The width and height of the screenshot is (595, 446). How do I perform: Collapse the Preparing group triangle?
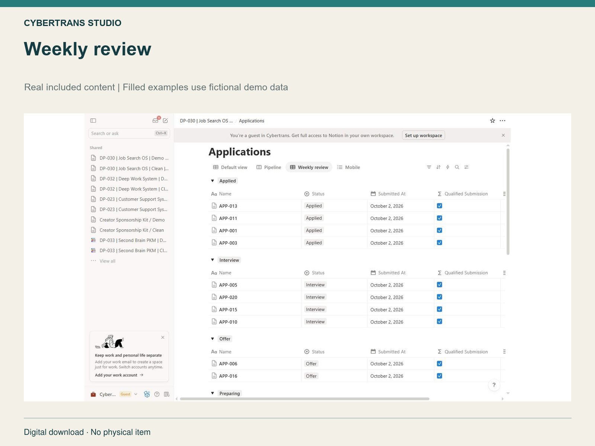213,393
